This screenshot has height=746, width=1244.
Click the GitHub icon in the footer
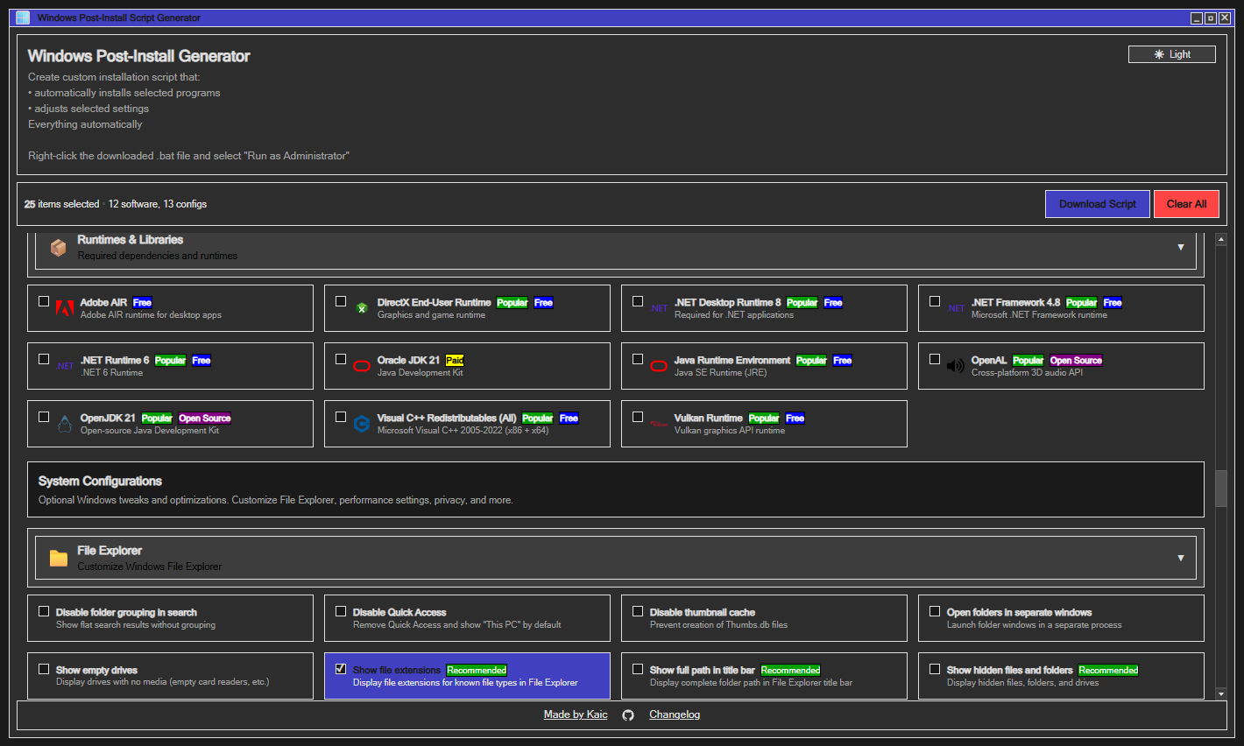[x=627, y=714]
